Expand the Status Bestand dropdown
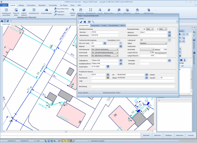 pyautogui.click(x=153, y=43)
